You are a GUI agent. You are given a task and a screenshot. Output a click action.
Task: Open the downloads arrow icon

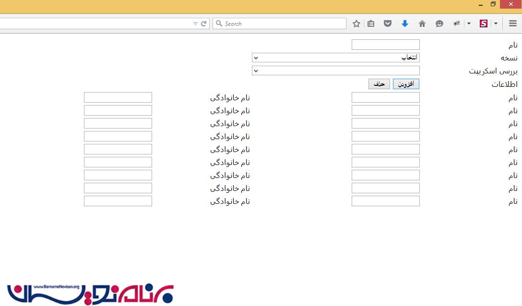tap(405, 24)
